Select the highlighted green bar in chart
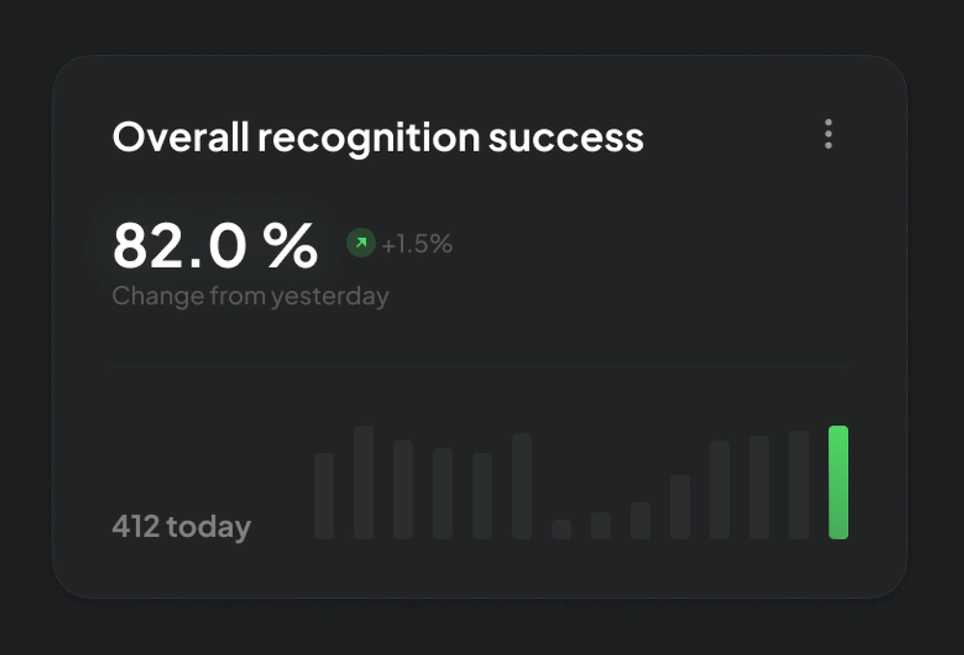The image size is (964, 655). (838, 482)
